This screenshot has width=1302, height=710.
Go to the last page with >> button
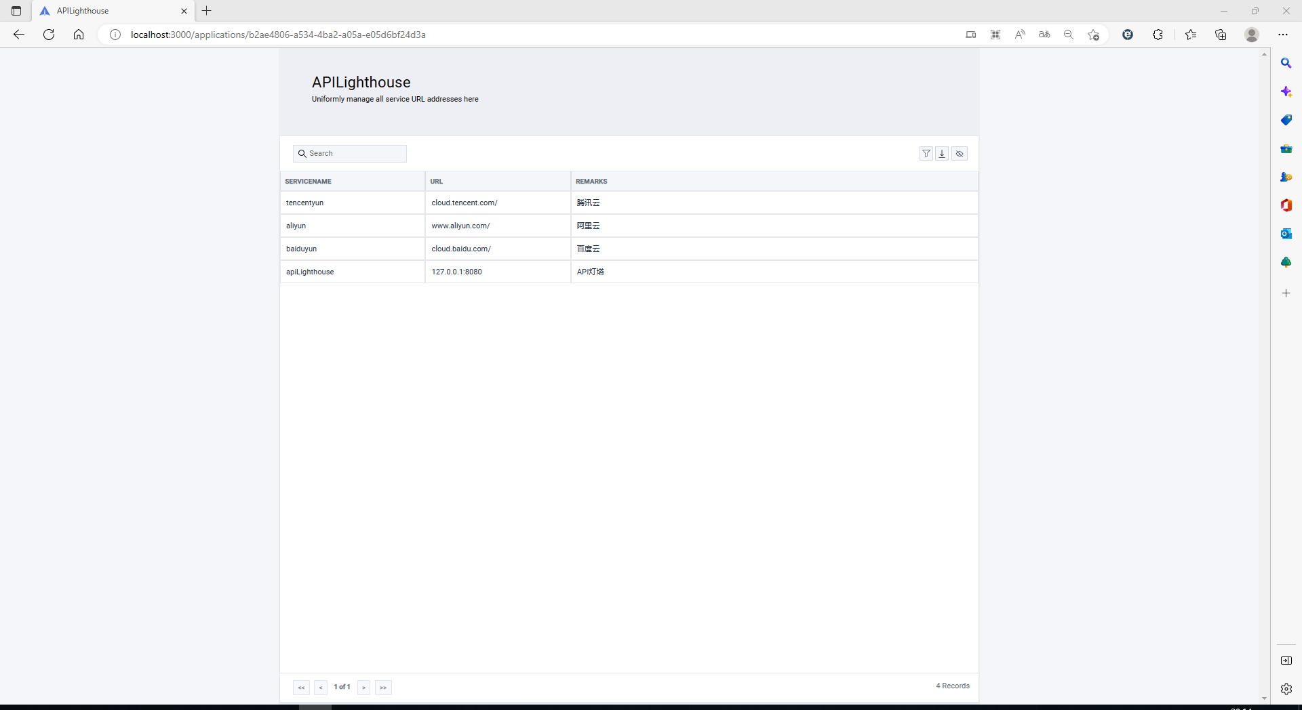click(x=384, y=687)
